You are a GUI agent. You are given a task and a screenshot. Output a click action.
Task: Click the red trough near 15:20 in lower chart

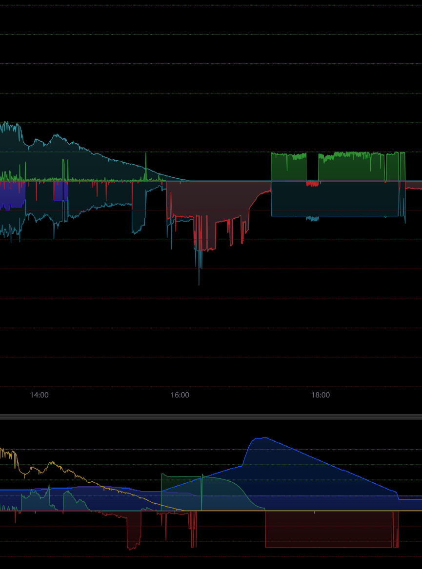(x=133, y=548)
